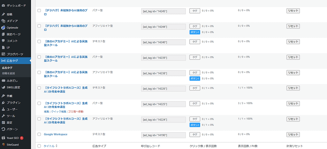The height and width of the screenshot is (149, 327).
Task: Click the pushpin icon for Posts
Action: (3, 14)
